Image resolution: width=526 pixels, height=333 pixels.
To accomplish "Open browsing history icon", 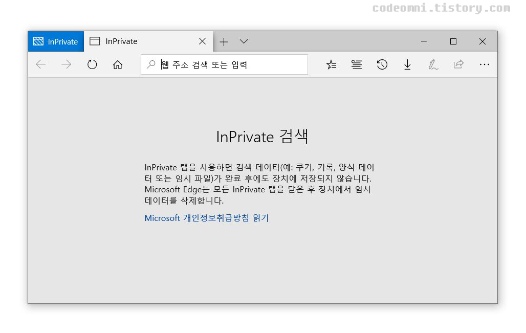I will click(x=382, y=64).
